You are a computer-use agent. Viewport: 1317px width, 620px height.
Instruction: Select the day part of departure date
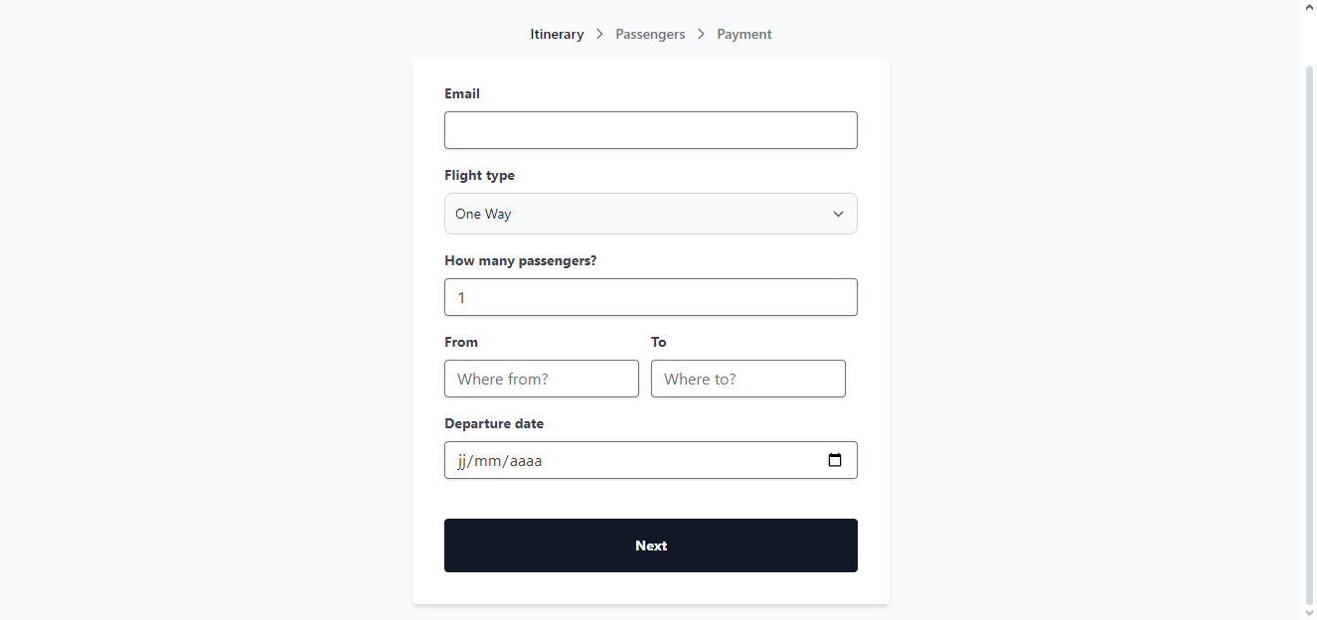462,461
